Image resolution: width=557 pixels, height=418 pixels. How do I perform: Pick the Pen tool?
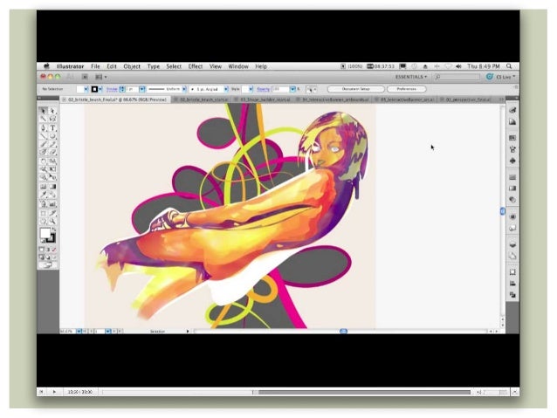point(44,128)
